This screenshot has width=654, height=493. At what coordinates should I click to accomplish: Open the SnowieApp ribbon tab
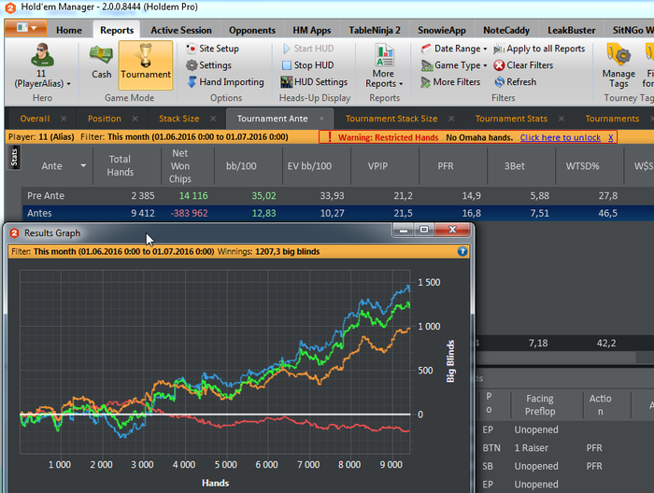pos(442,31)
